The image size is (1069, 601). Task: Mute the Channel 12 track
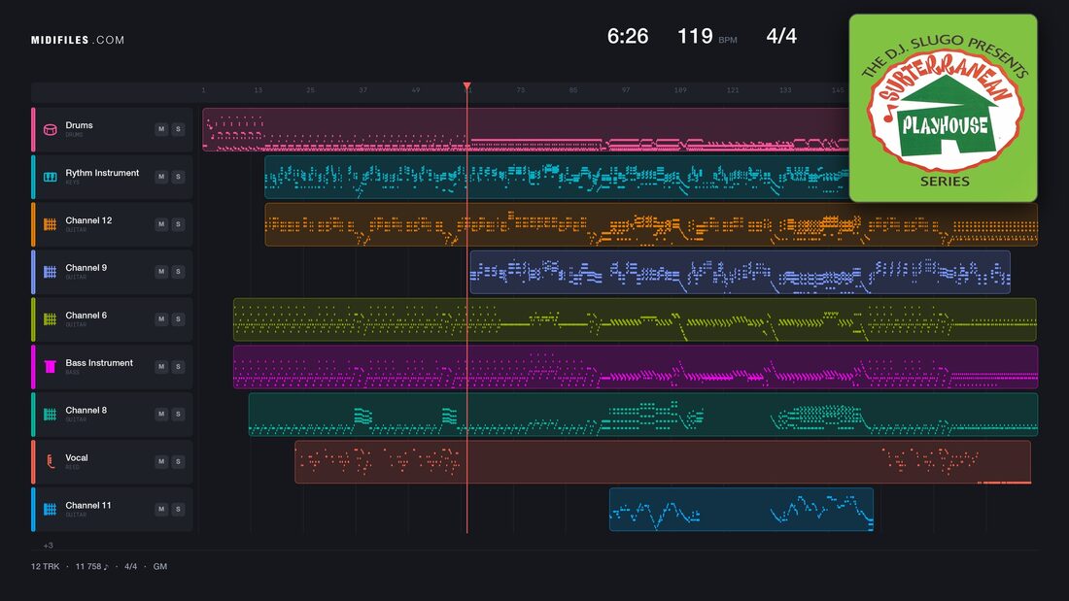pos(161,224)
